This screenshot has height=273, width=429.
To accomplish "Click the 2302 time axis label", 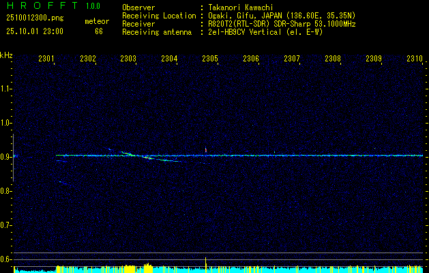I will [88, 58].
